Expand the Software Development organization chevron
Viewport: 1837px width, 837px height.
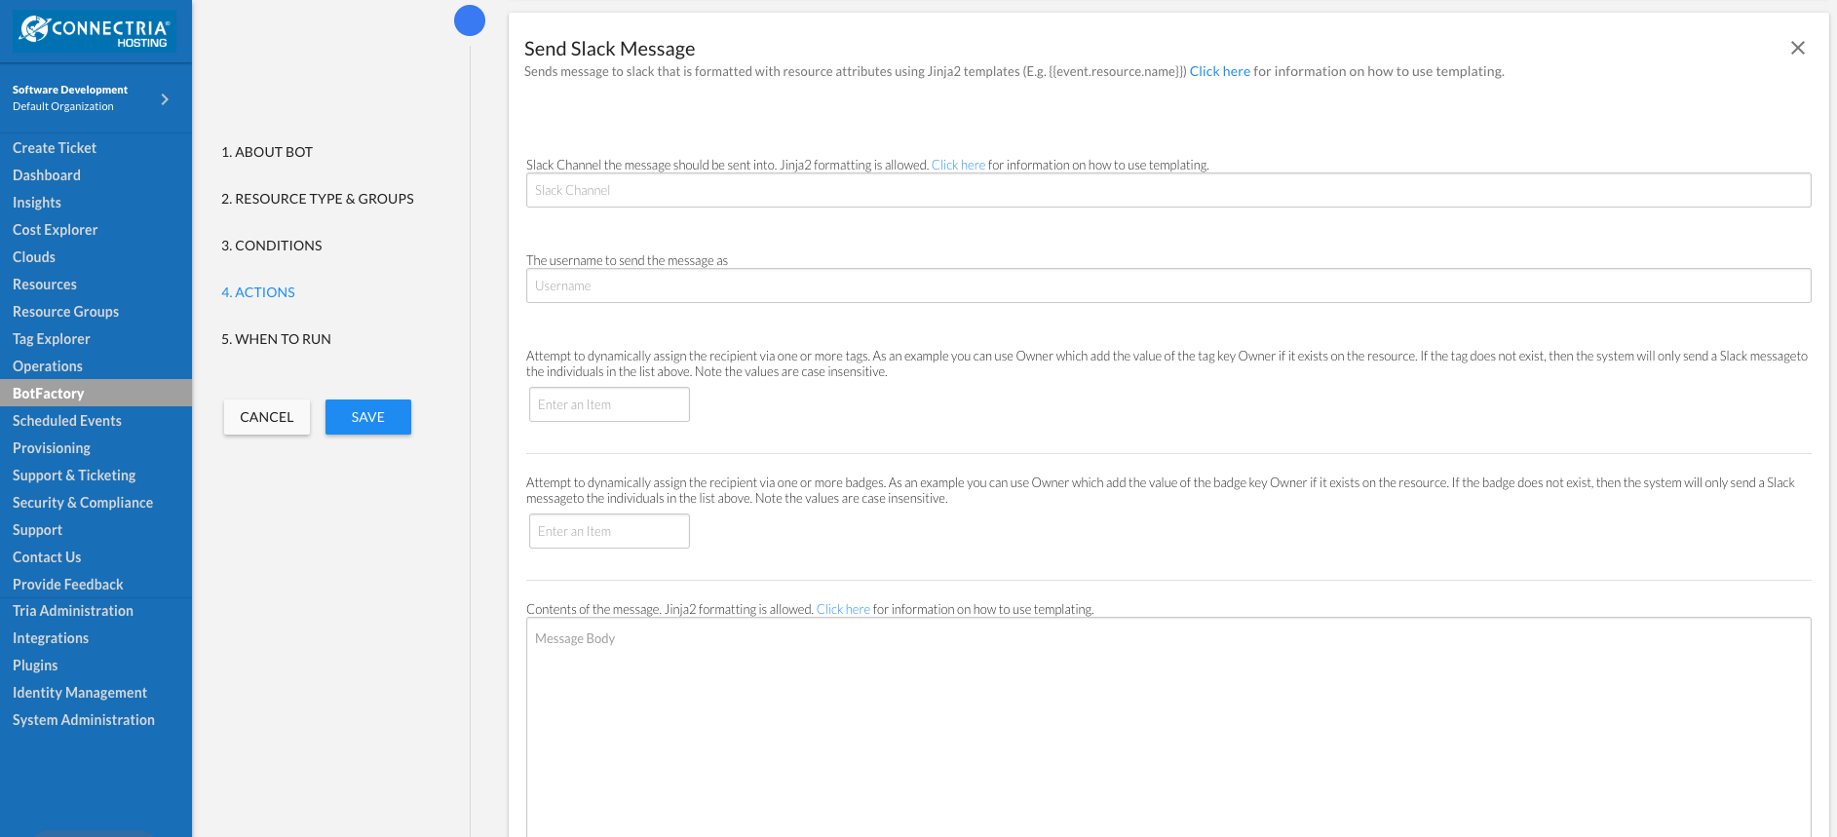(x=165, y=98)
